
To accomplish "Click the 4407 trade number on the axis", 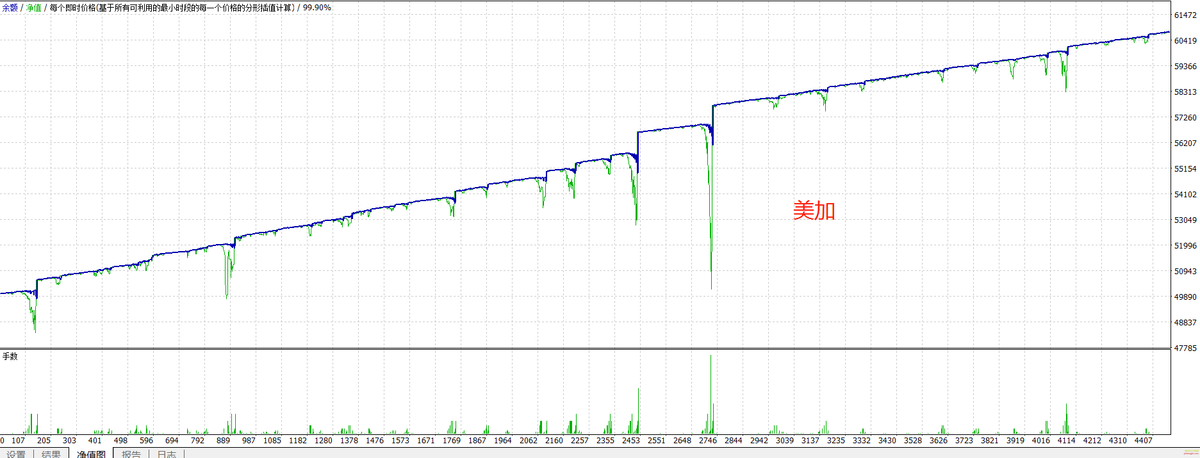I will pos(1144,440).
